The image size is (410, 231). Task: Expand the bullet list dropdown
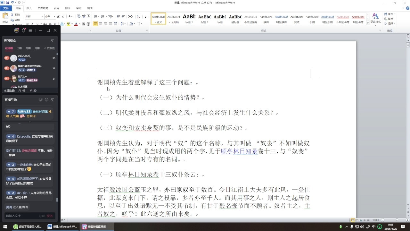point(99,16)
